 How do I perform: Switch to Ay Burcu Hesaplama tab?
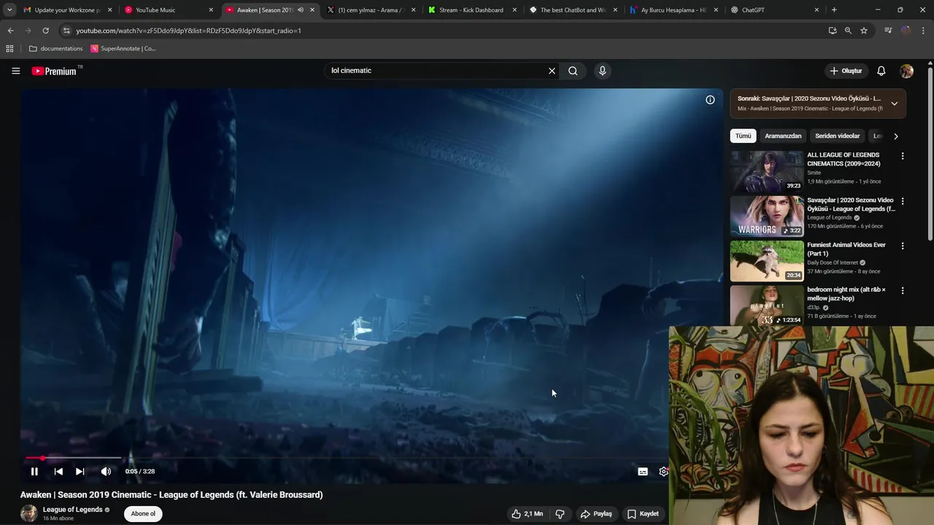coord(673,10)
